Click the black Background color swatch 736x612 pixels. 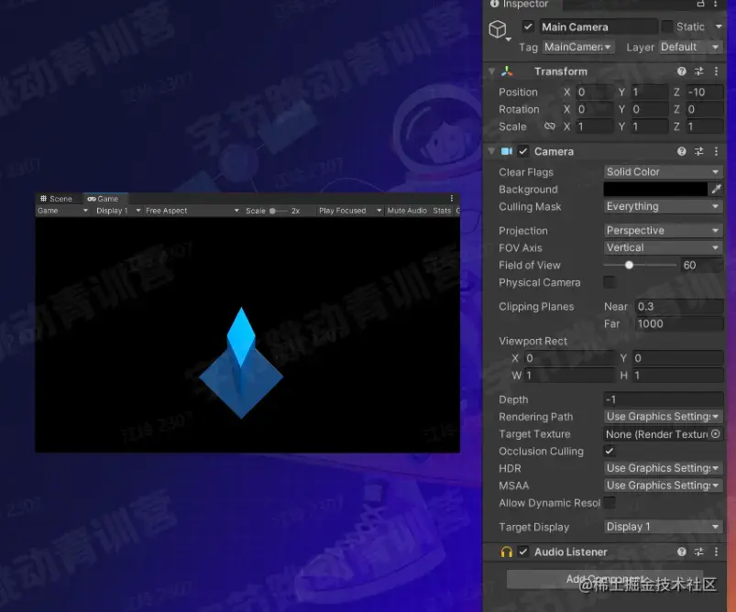point(655,189)
